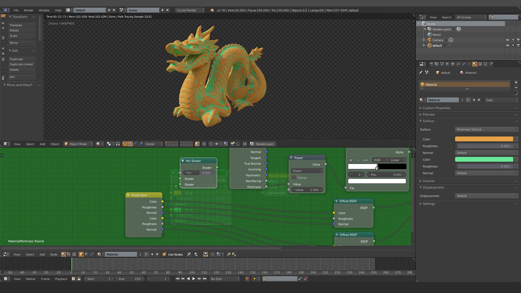The height and width of the screenshot is (293, 521).
Task: Open the Constraints properties tab
Action: click(x=458, y=64)
